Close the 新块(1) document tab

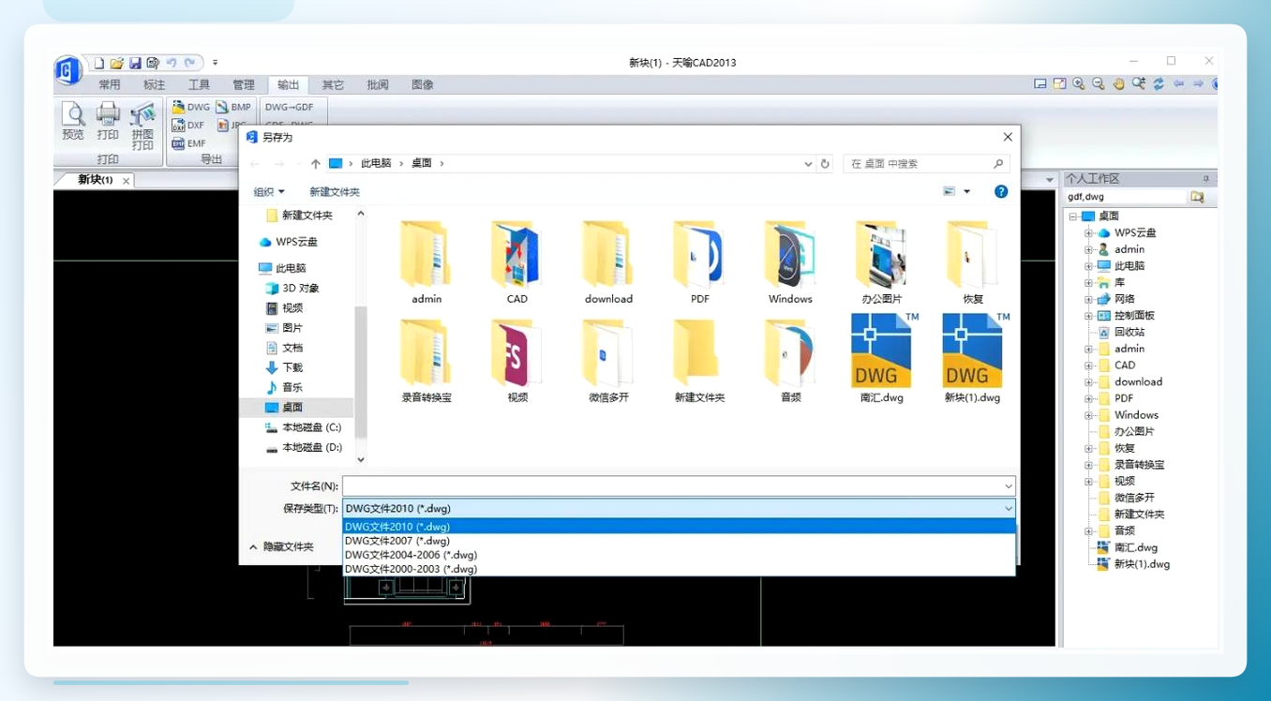point(127,180)
